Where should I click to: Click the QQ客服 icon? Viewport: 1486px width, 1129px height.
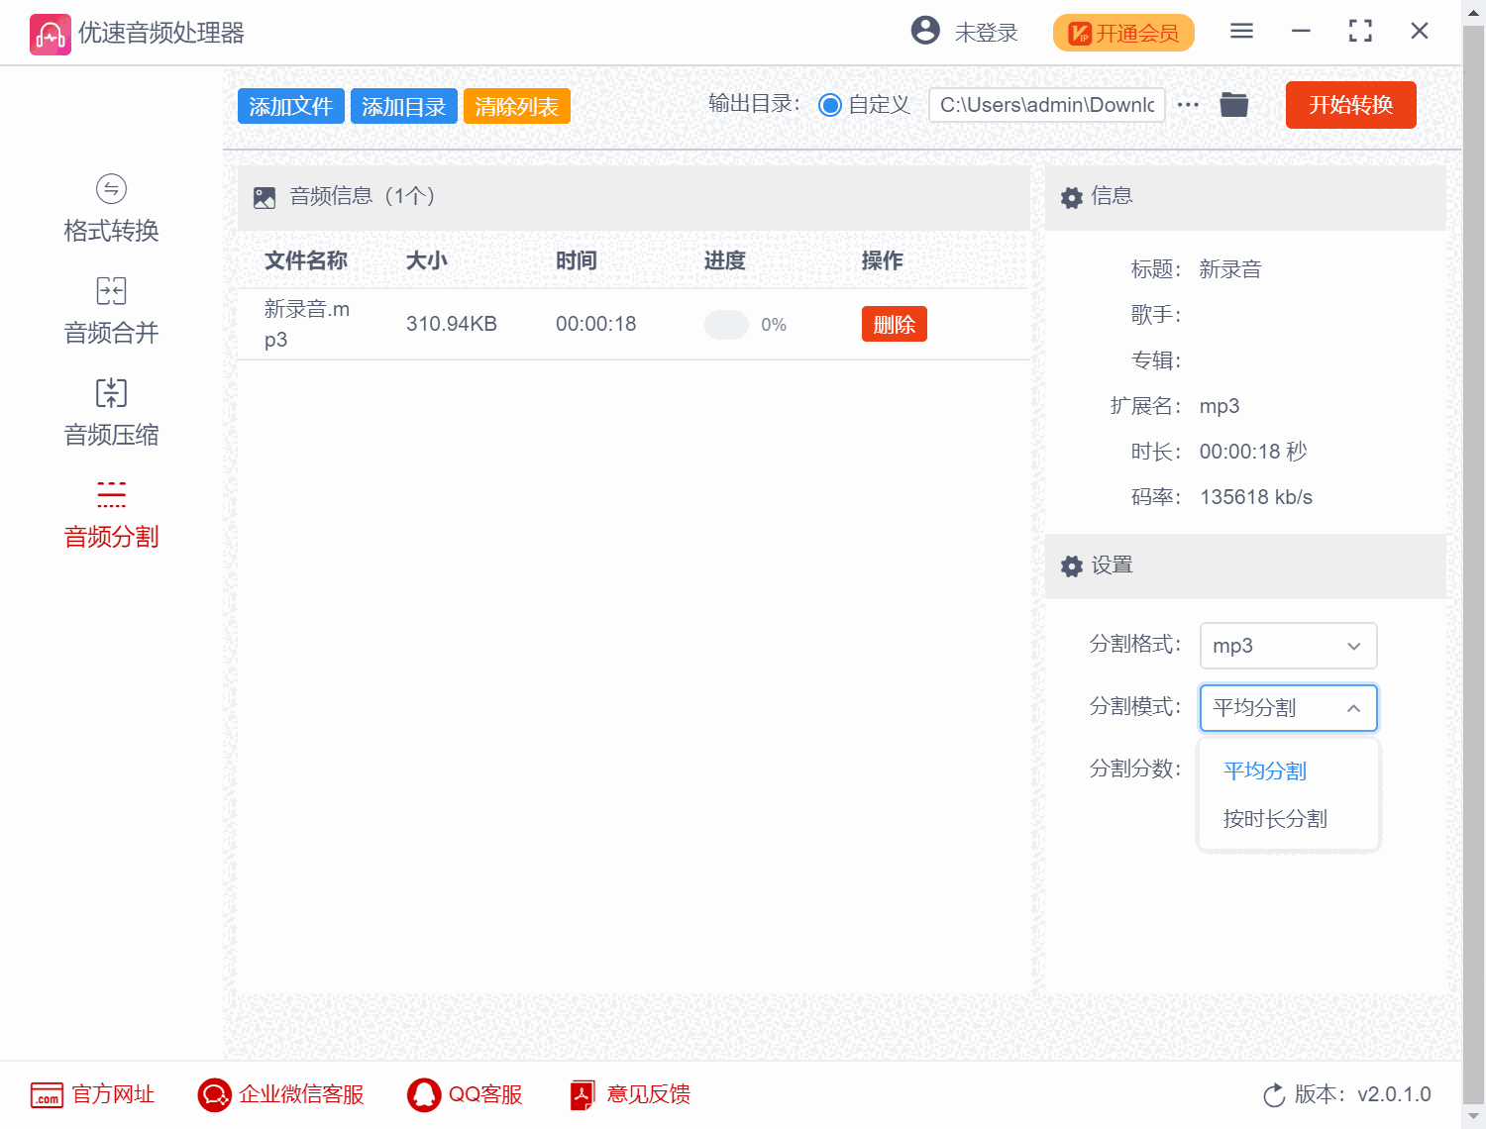tap(425, 1095)
